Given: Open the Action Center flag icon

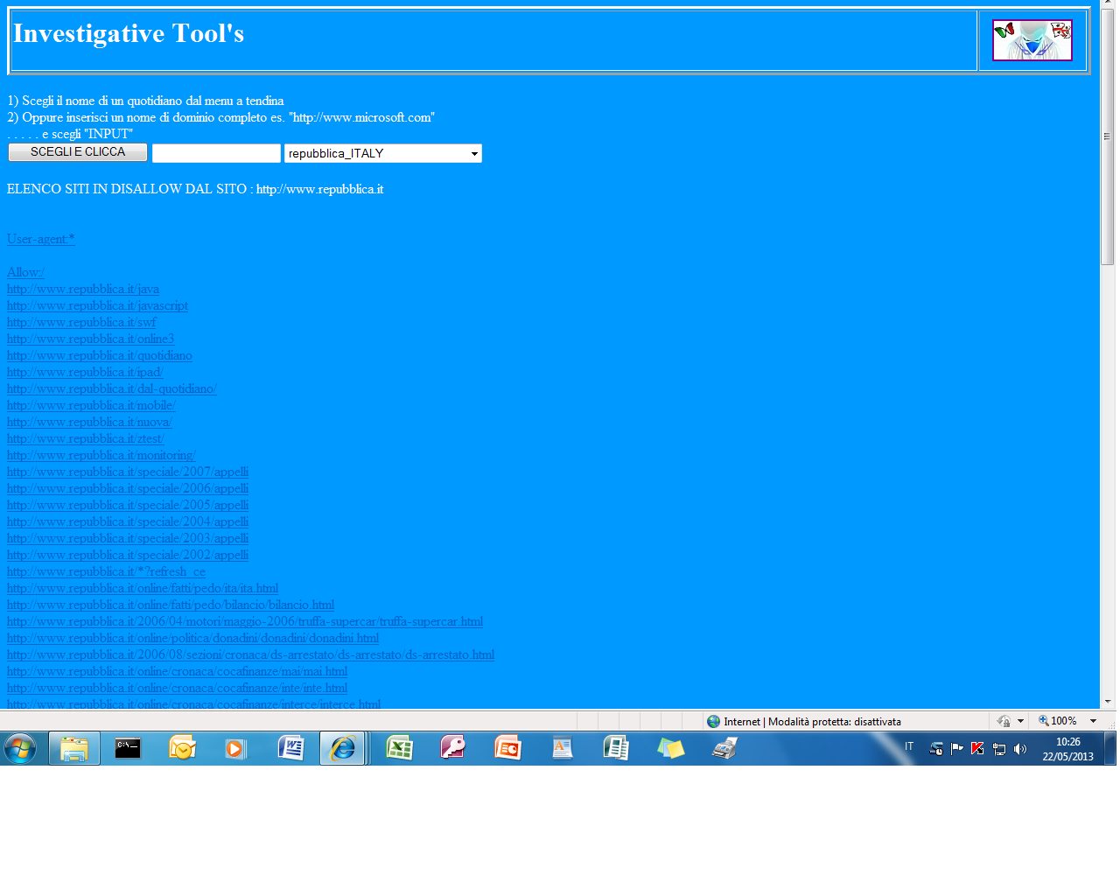Looking at the screenshot, I should click(x=957, y=749).
